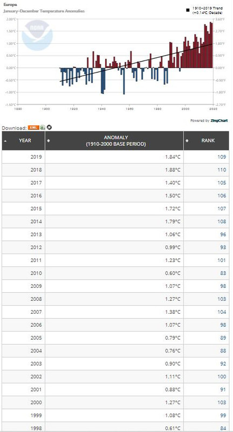Select the 0.90°C anomaly value
The image size is (233, 432).
(x=173, y=364)
